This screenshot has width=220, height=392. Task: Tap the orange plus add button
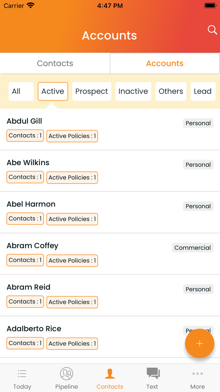pyautogui.click(x=199, y=343)
